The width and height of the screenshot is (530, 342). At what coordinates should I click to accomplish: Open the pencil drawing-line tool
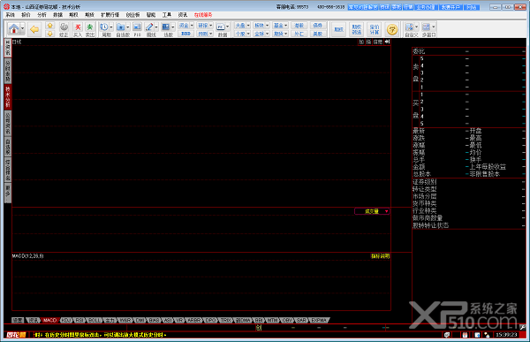coord(149,27)
